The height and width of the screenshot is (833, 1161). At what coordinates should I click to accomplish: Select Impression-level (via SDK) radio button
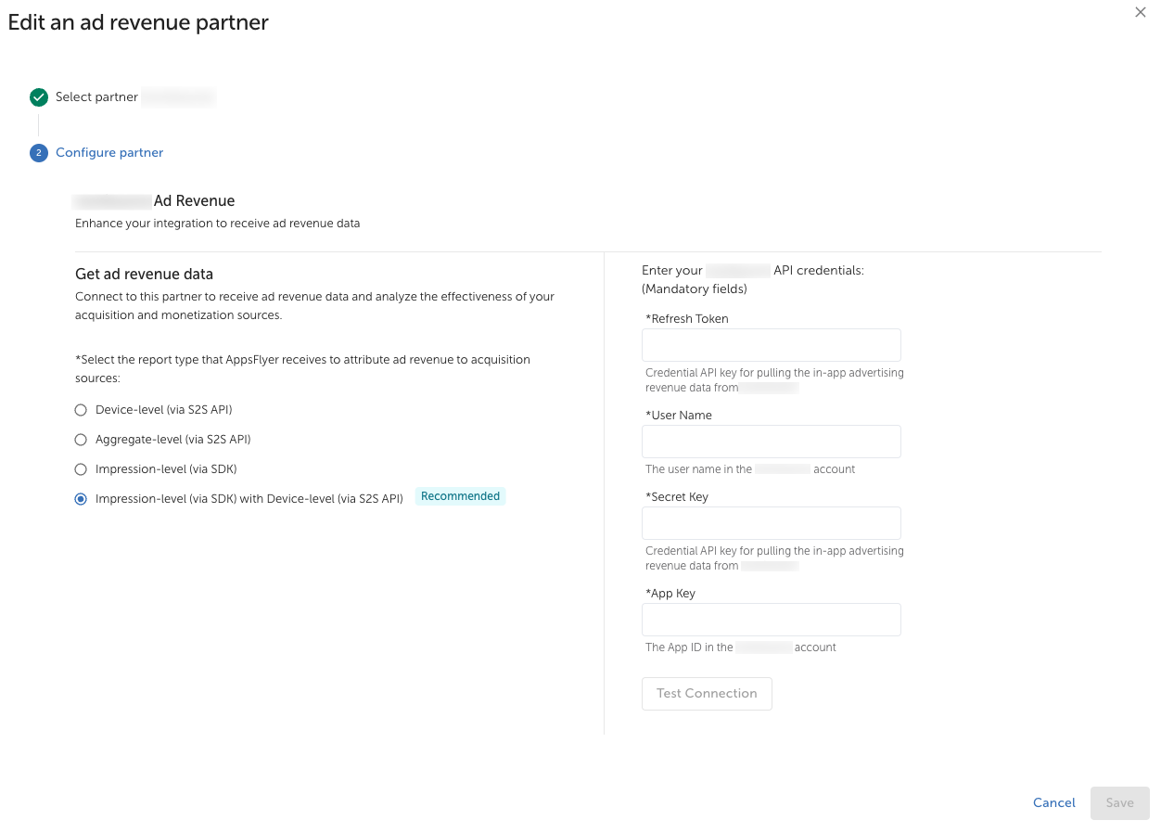coord(81,469)
